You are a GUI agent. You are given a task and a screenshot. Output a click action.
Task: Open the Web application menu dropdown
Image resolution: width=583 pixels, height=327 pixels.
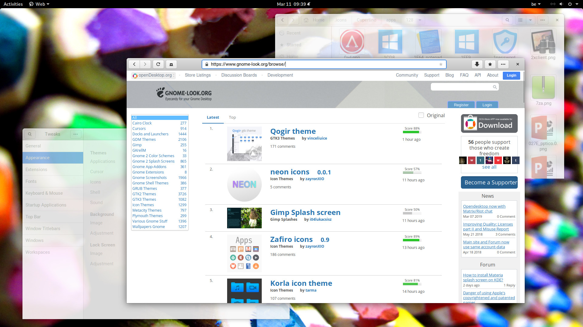pos(39,4)
